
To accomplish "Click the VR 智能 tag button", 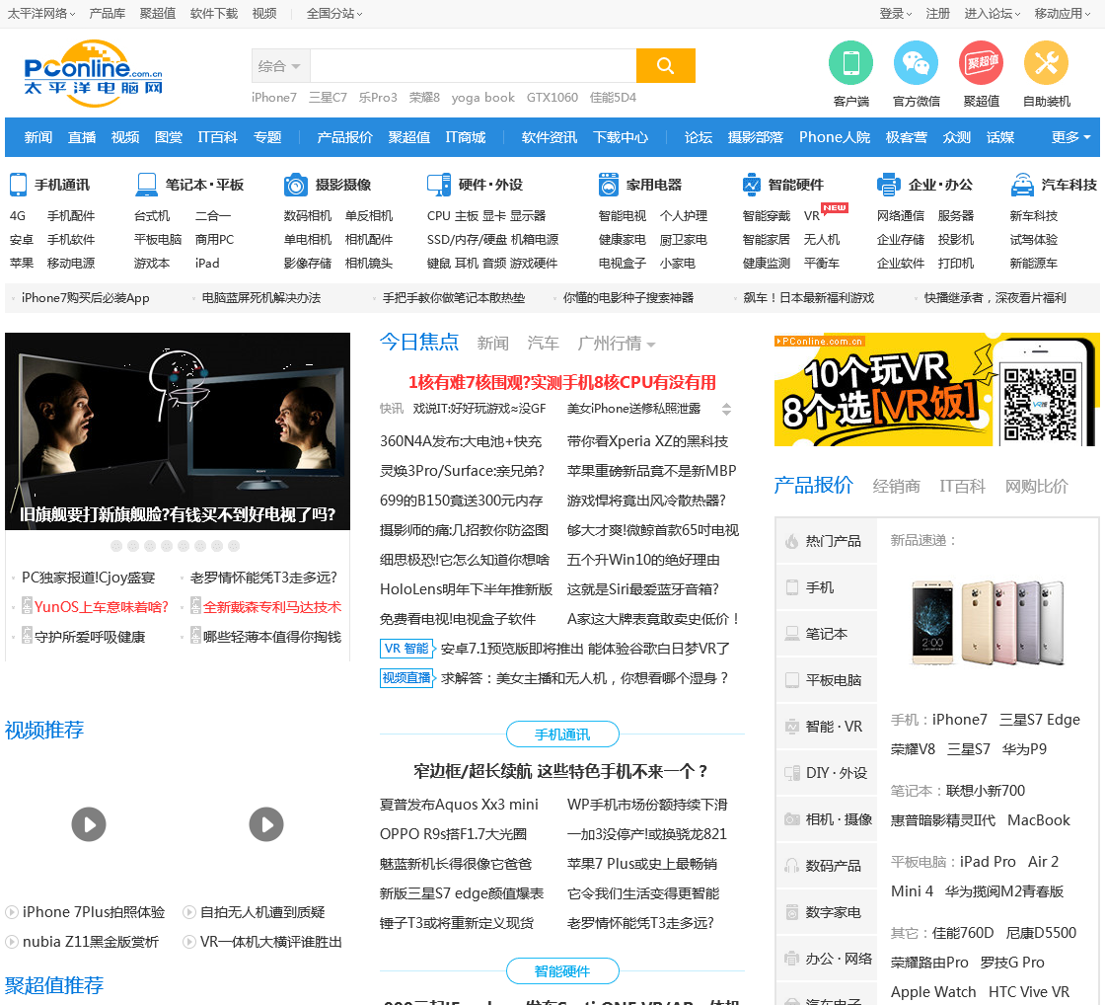I will point(406,649).
